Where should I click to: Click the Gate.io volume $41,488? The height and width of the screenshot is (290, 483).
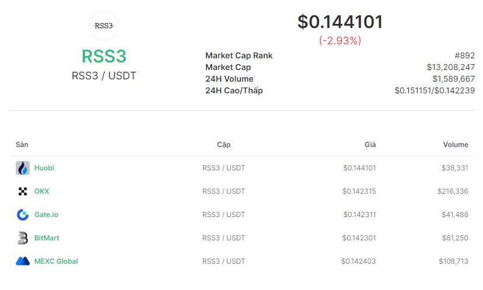455,215
